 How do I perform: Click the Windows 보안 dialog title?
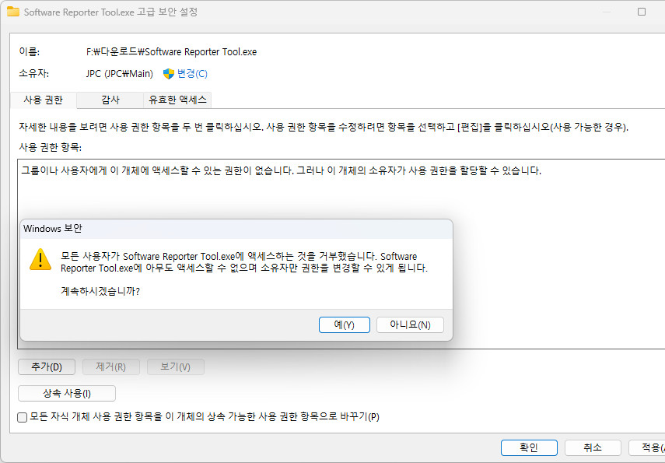[53, 228]
